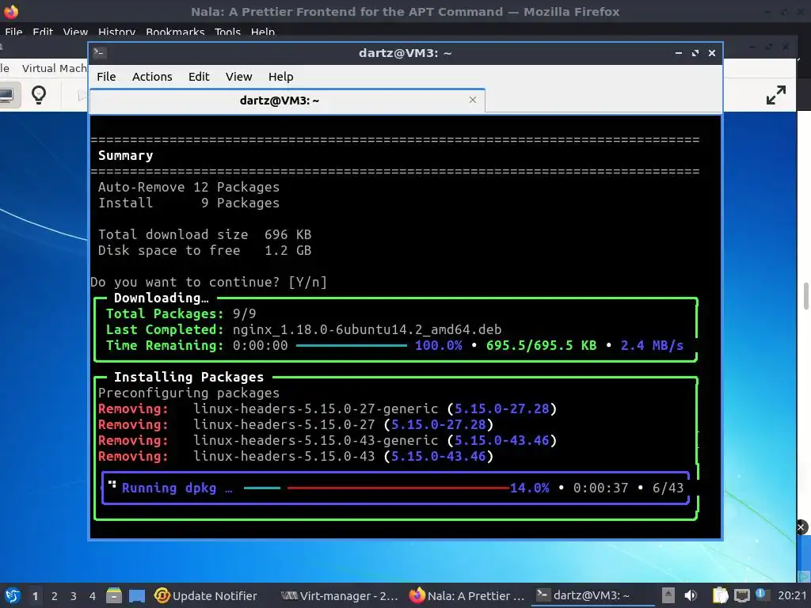
Task: Click the 'Preconfiguring packages' line
Action: (188, 393)
